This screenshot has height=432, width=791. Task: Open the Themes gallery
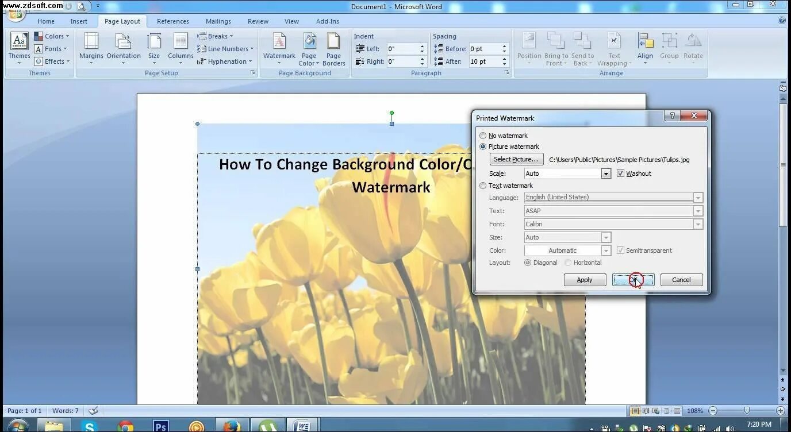click(19, 48)
